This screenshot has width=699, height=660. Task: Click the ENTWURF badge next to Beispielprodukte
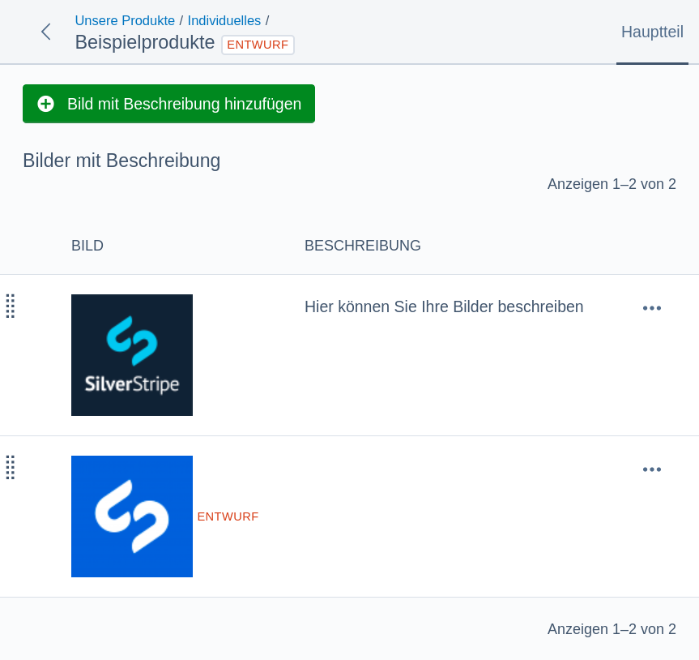[x=258, y=45]
